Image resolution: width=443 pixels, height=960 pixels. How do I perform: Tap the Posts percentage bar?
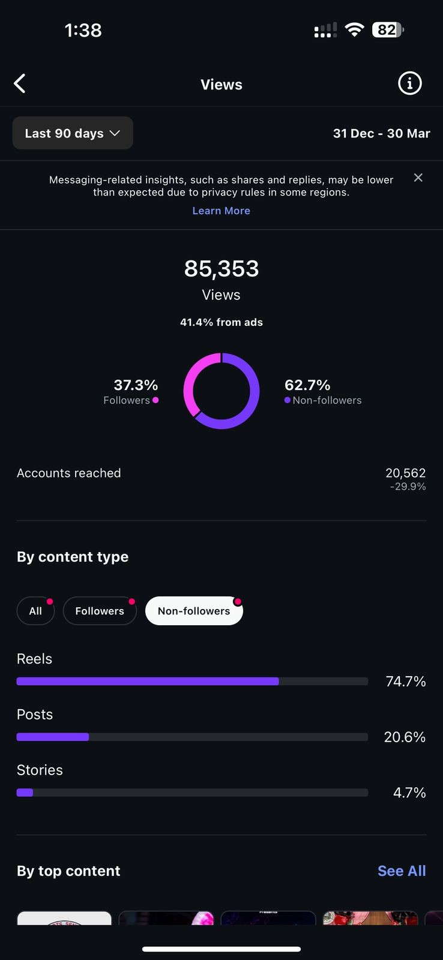click(192, 737)
